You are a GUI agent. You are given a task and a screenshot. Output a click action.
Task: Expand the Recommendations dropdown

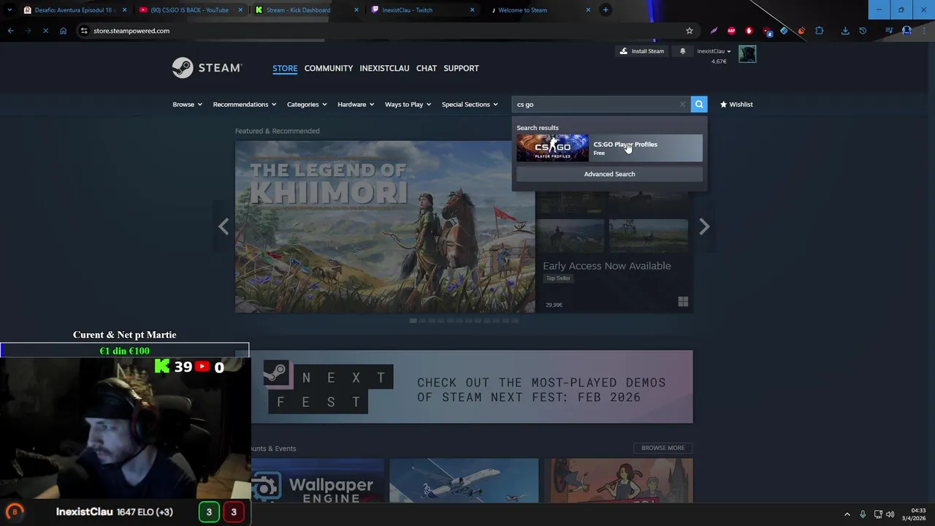coord(244,104)
